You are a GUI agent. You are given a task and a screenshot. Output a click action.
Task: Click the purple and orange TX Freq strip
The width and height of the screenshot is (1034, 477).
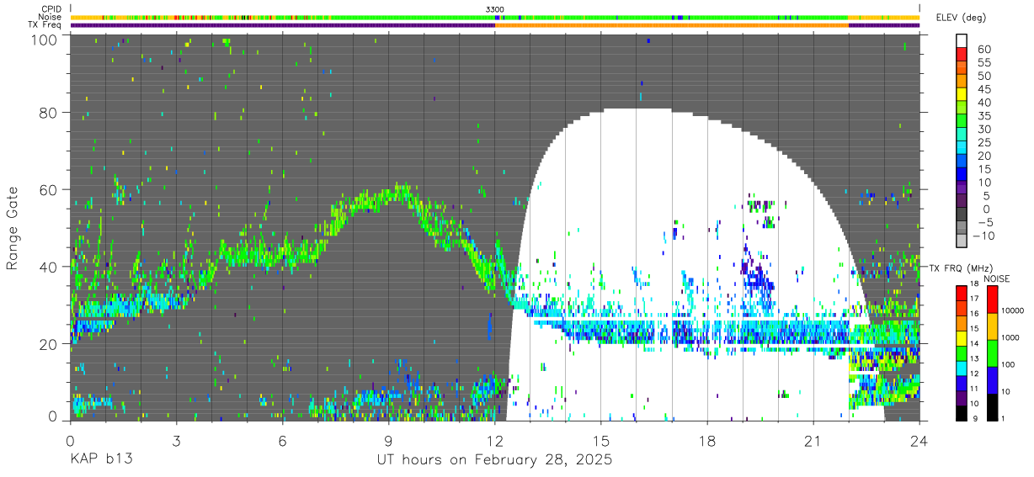click(495, 25)
